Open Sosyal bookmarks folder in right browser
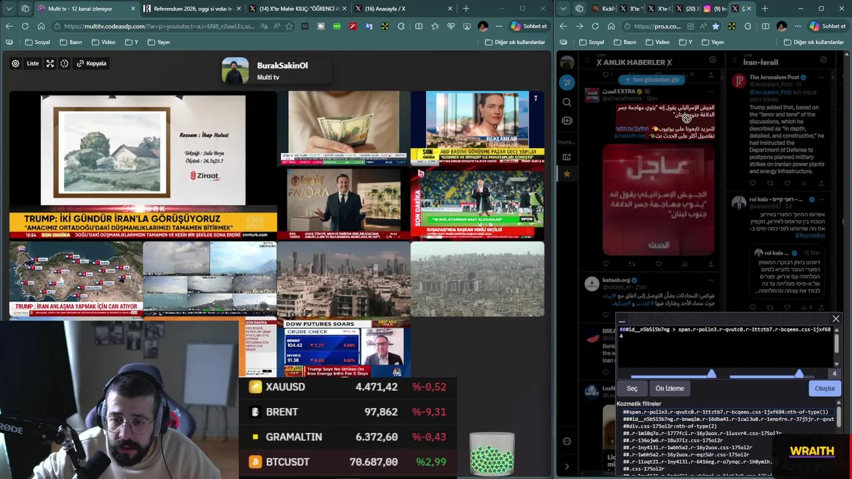 (591, 42)
